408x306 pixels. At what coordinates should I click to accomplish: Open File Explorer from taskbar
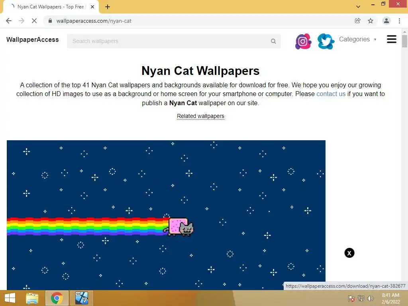coord(32,298)
